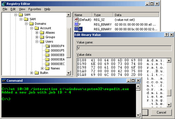Click the Value data scroll up arrow
The height and width of the screenshot is (119, 175).
click(169, 60)
